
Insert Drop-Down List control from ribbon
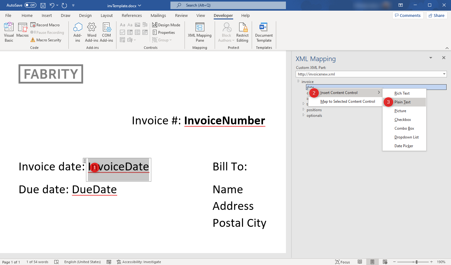[137, 32]
